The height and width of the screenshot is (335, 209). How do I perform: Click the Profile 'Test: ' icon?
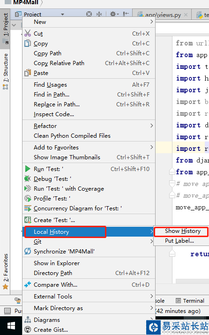click(x=28, y=199)
